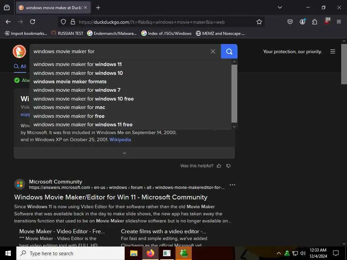Open the notification center icon
Screen dimensions: 347x260
coord(336,253)
